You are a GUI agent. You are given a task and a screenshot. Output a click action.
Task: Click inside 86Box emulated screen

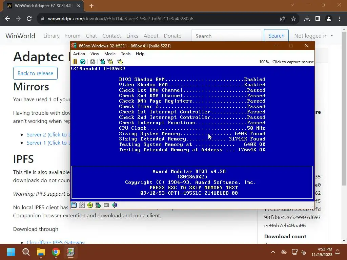coord(192,133)
